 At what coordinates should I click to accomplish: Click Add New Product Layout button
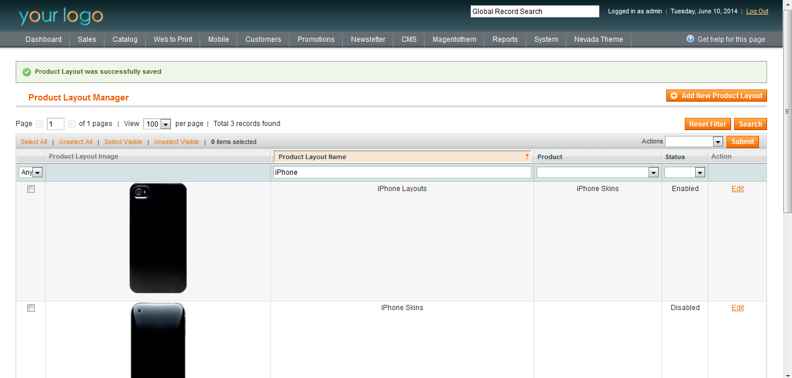[717, 96]
